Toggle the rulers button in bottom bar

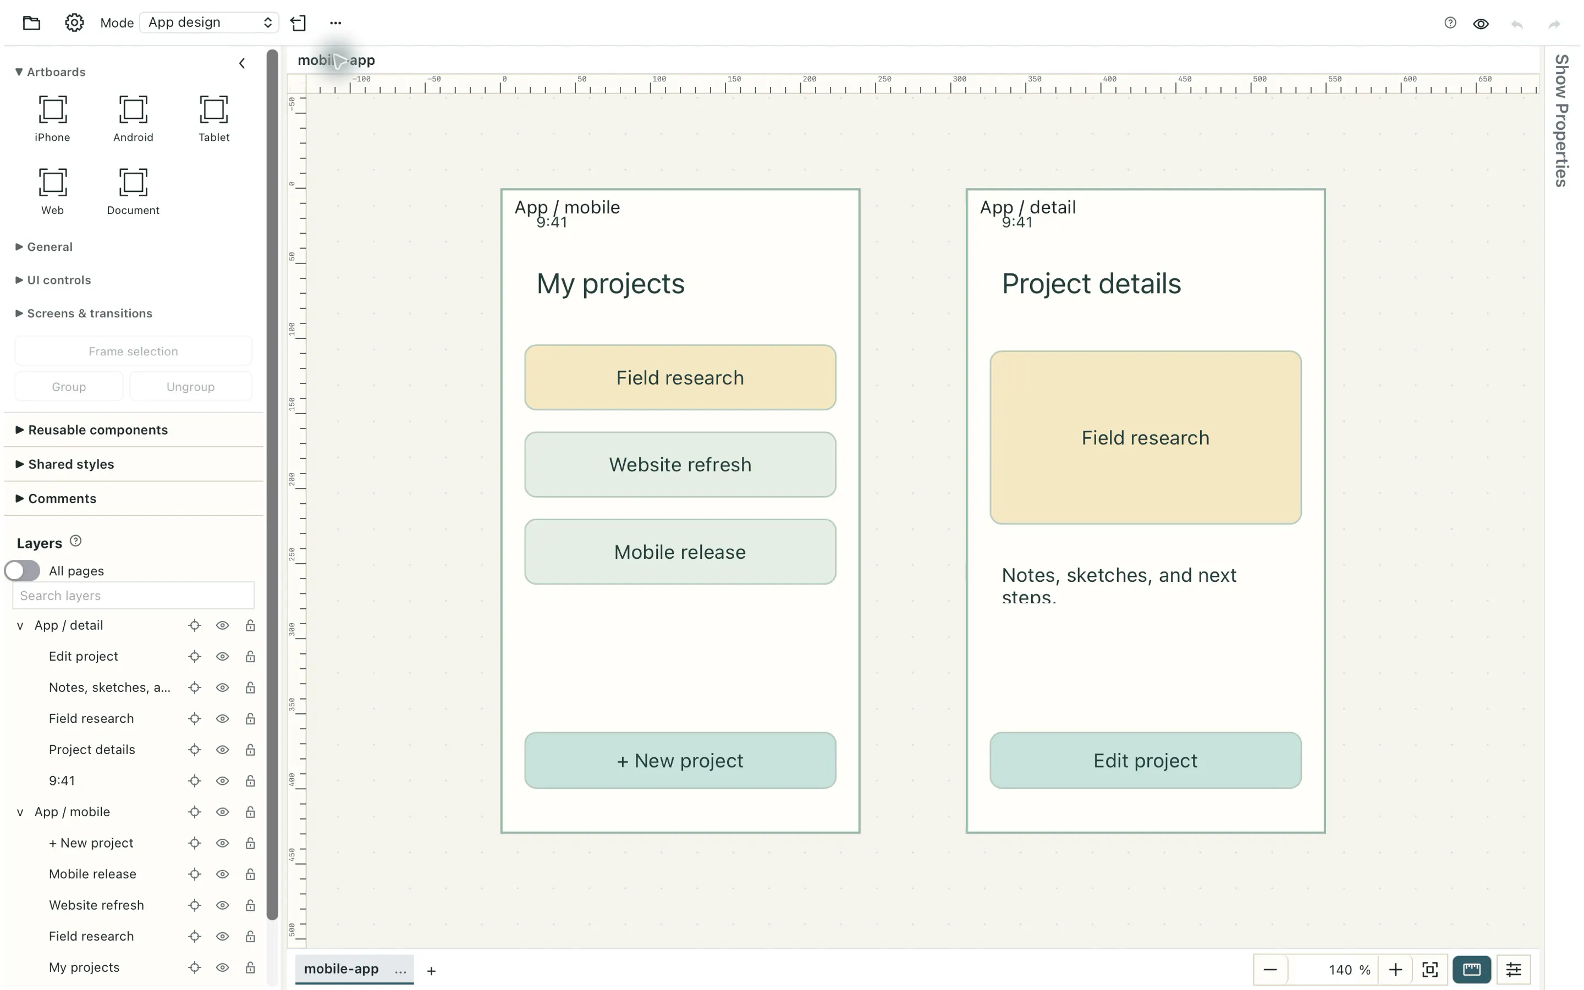(x=1471, y=969)
